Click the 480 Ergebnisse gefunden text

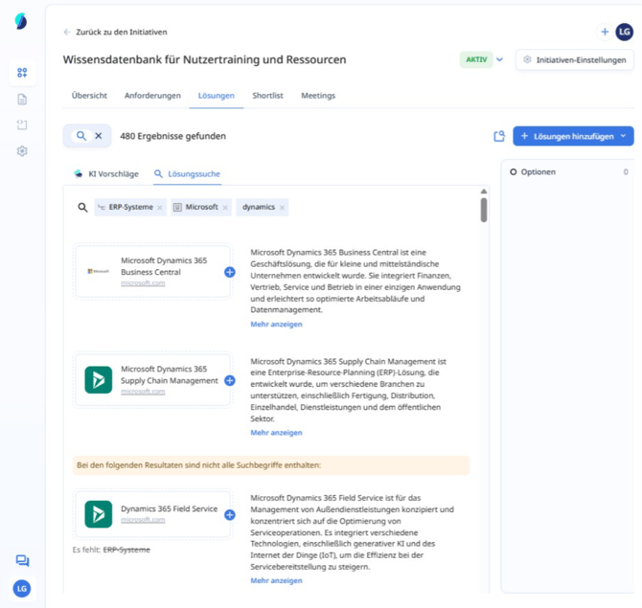(172, 136)
